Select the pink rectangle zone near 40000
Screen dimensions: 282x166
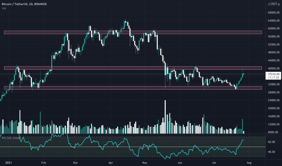click(133, 68)
